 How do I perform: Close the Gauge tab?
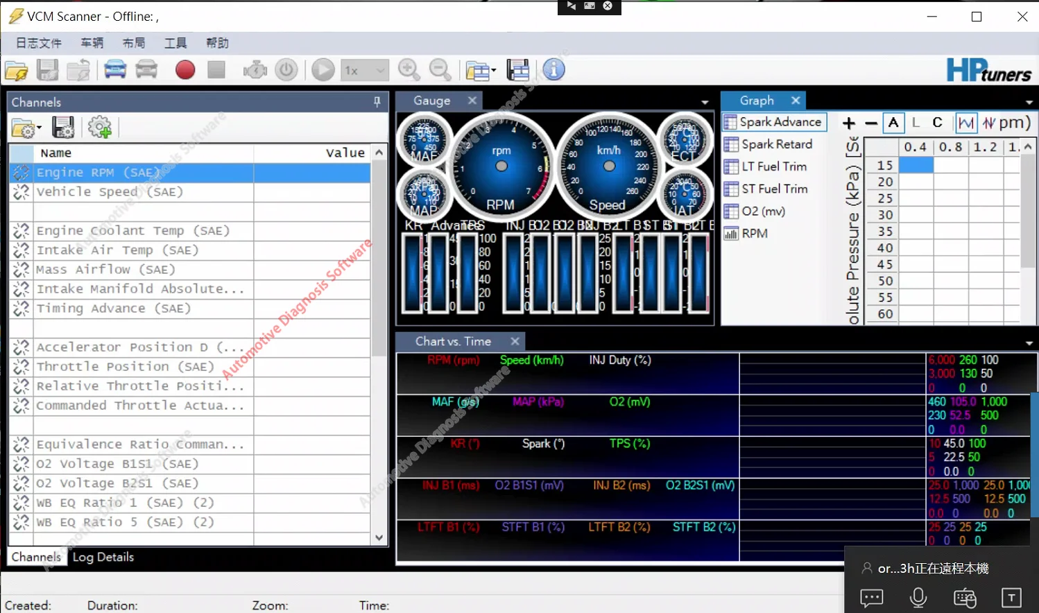click(472, 101)
